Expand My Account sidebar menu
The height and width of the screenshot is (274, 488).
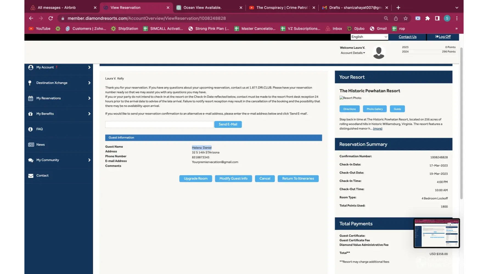[59, 67]
